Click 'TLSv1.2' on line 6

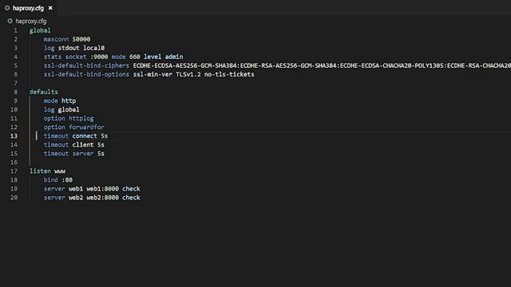tap(188, 74)
